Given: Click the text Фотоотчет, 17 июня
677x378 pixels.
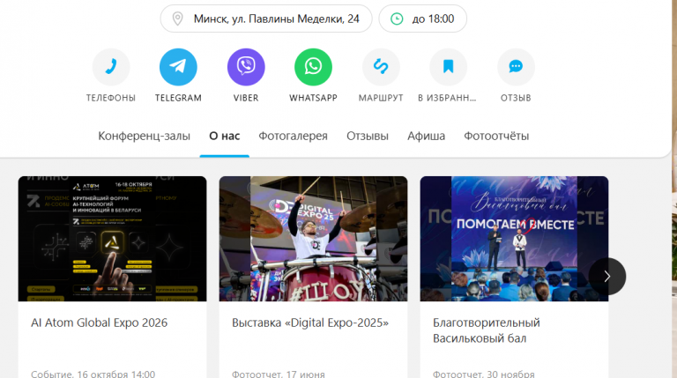Looking at the screenshot, I should (279, 374).
